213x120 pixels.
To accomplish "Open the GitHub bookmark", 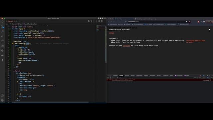I will click(x=183, y=24).
